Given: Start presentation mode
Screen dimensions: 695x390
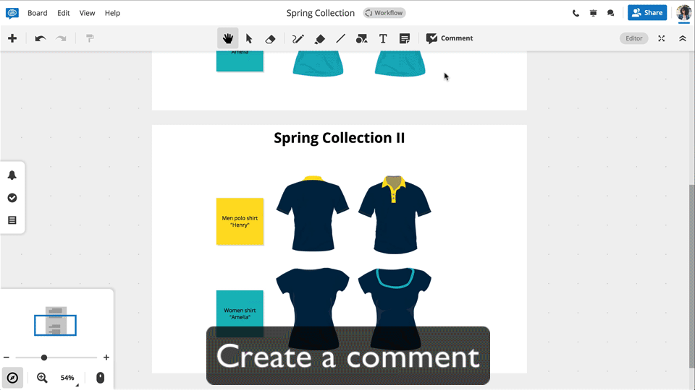Looking at the screenshot, I should point(593,13).
